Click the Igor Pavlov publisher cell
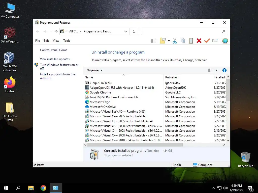 pyautogui.click(x=173, y=83)
